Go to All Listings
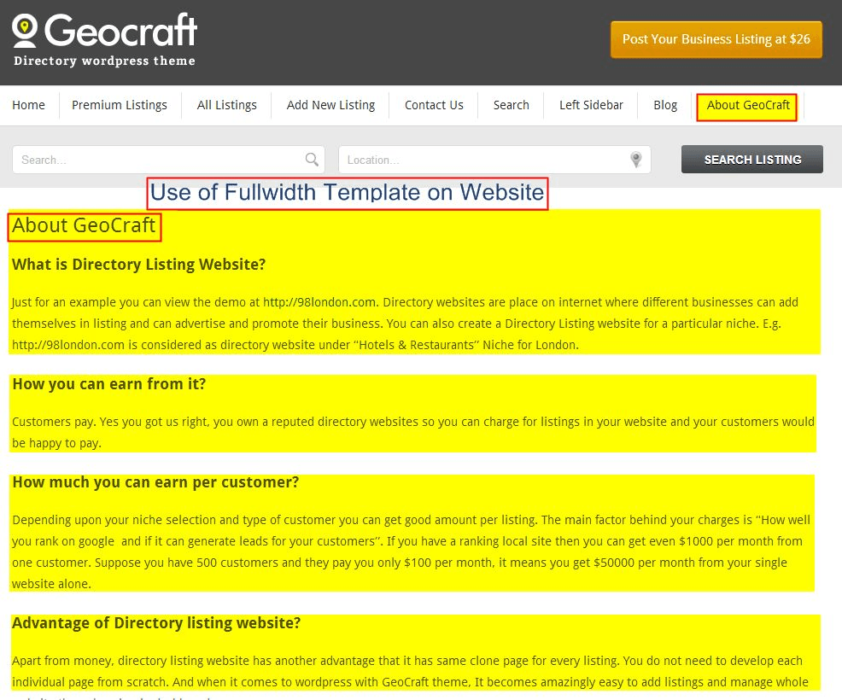 pyautogui.click(x=226, y=105)
